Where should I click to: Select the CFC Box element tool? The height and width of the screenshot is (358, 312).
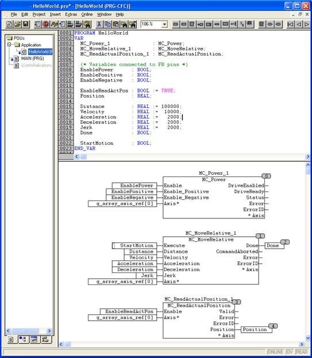tap(192, 24)
